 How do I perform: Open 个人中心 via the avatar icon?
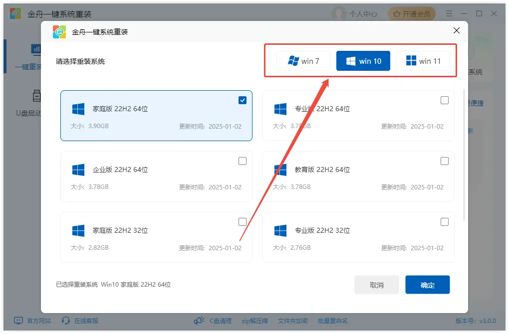(x=355, y=13)
